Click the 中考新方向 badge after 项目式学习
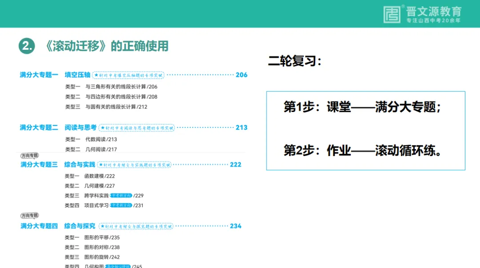The image size is (480, 268). 120,205
